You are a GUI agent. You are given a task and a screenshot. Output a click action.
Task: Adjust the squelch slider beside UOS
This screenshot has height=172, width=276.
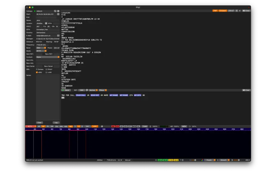tap(105, 126)
